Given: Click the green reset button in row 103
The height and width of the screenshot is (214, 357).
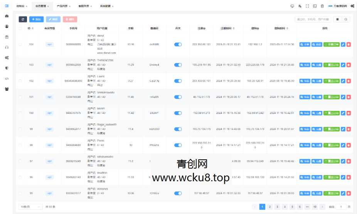Looking at the screenshot, I should click(332, 65).
